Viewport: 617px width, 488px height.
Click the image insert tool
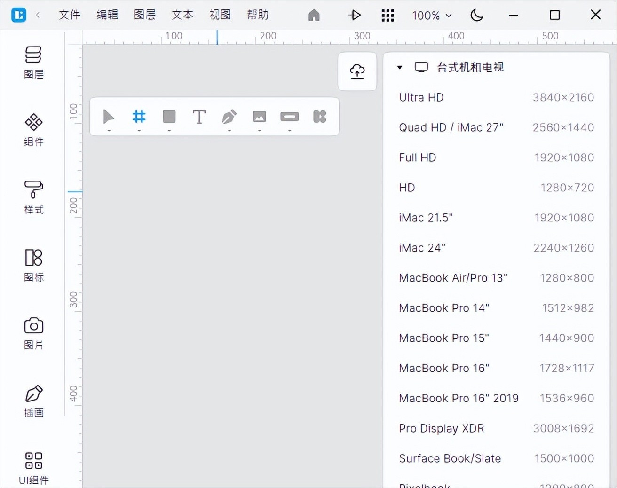[260, 116]
